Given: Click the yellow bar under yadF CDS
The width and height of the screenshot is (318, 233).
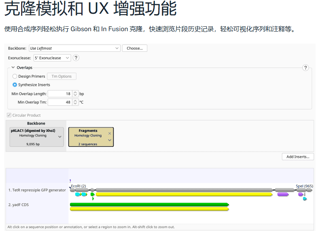Looking at the screenshot, I should point(149,209).
